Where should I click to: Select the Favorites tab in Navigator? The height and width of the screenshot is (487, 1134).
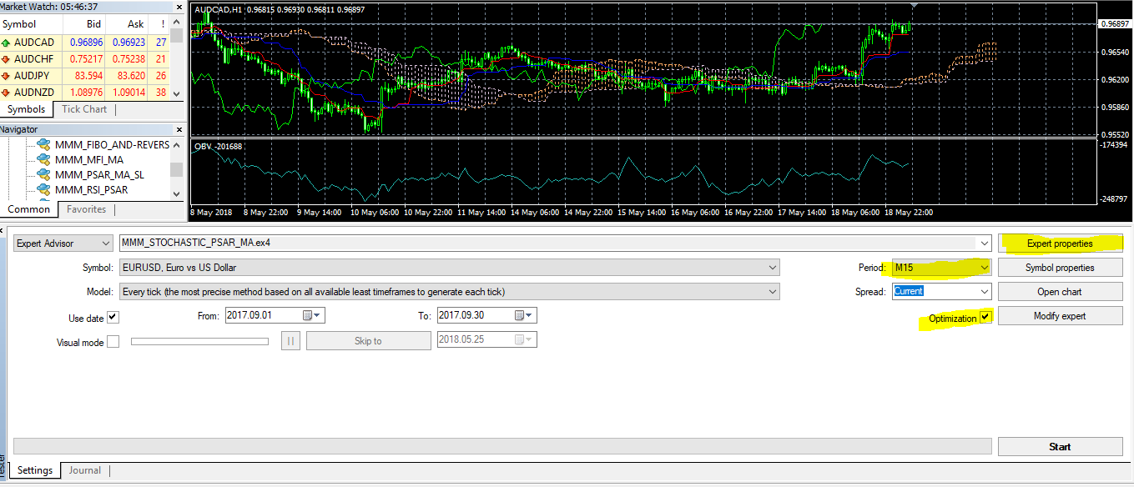point(87,209)
